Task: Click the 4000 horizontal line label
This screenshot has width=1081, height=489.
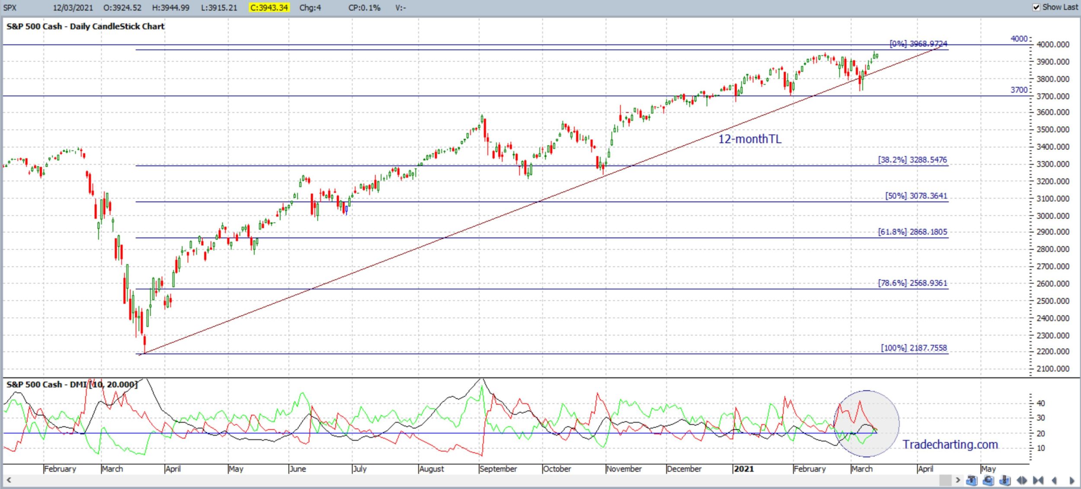Action: click(x=1019, y=38)
